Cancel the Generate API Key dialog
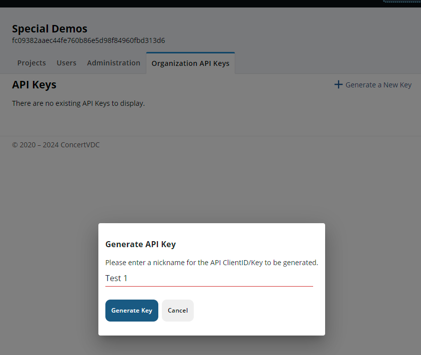 point(178,311)
